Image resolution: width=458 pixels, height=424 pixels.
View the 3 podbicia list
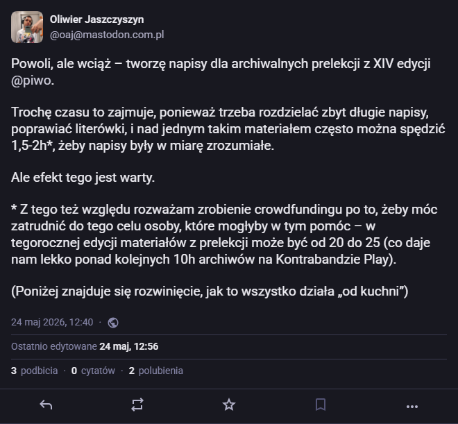point(35,371)
